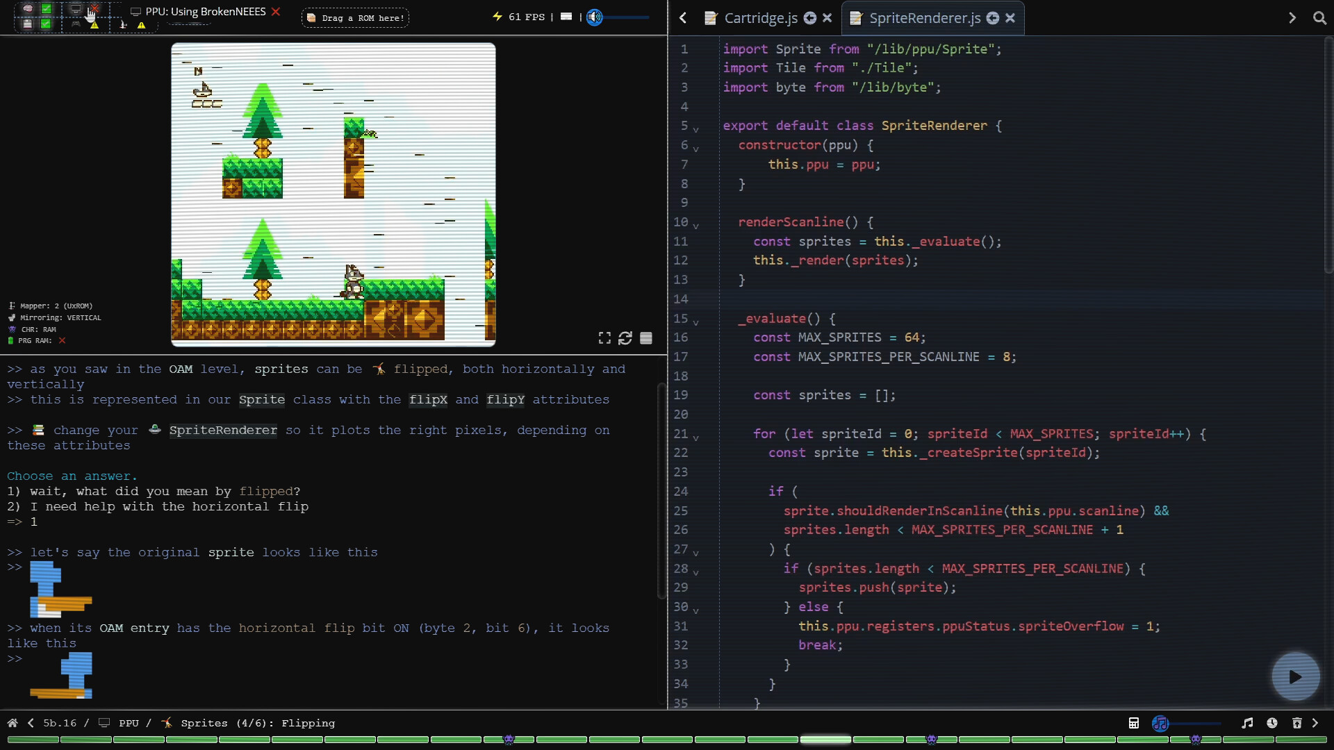Click the music note icon in the bottom bar
The width and height of the screenshot is (1334, 750).
pos(1248,723)
